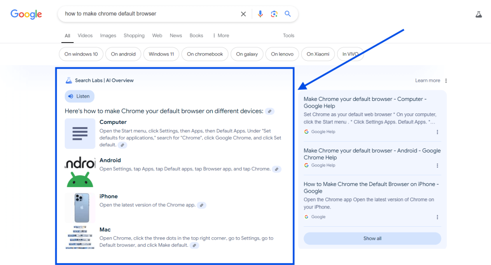
Task: Click the Learn more link
Action: coord(427,80)
